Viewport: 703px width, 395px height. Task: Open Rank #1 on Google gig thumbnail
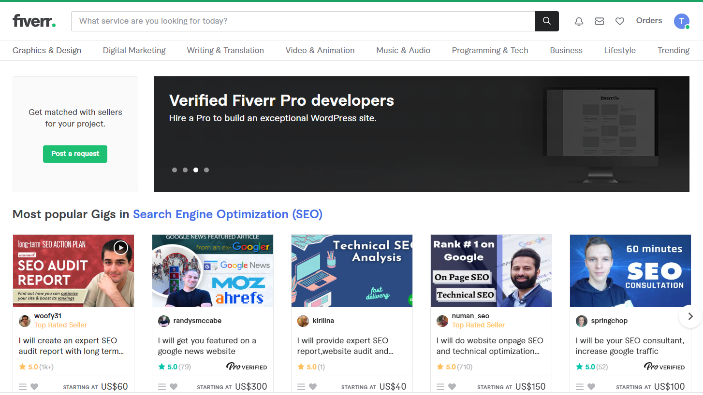[491, 271]
